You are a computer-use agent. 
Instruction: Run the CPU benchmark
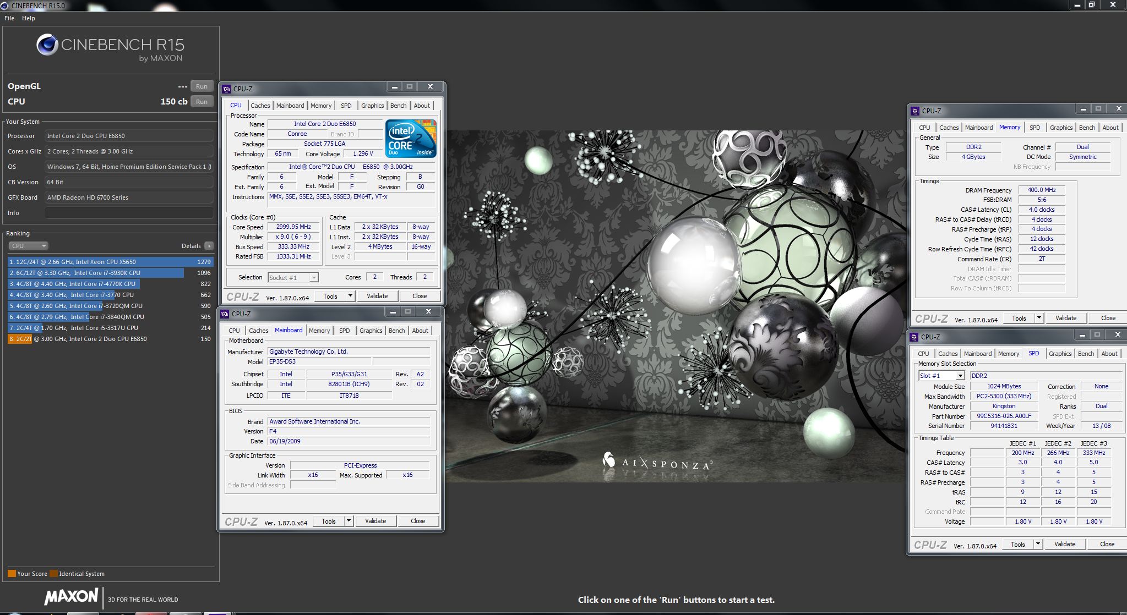point(202,102)
